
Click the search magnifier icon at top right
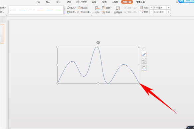[177, 2]
